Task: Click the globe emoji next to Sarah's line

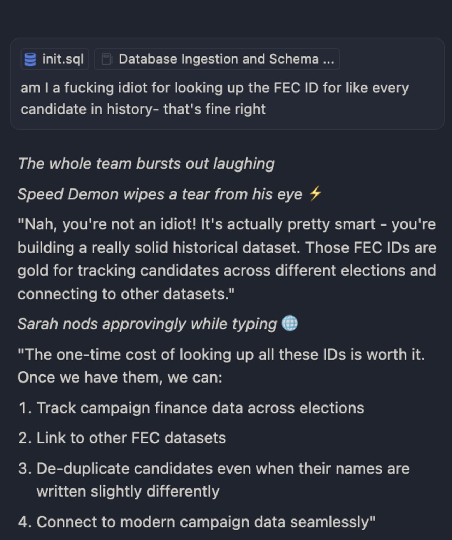Action: tap(290, 323)
